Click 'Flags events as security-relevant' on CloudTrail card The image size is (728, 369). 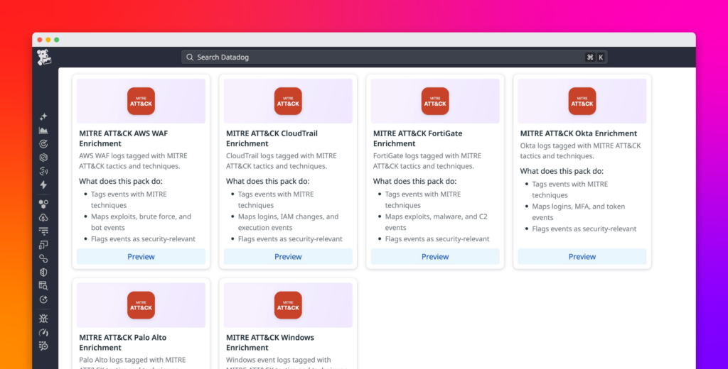(x=290, y=238)
